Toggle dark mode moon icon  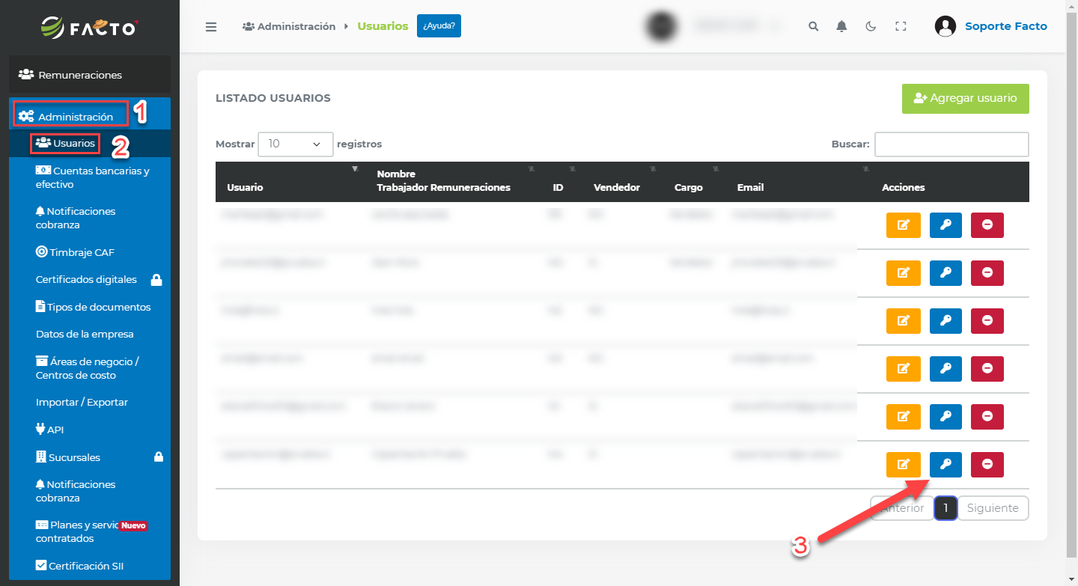pyautogui.click(x=871, y=26)
